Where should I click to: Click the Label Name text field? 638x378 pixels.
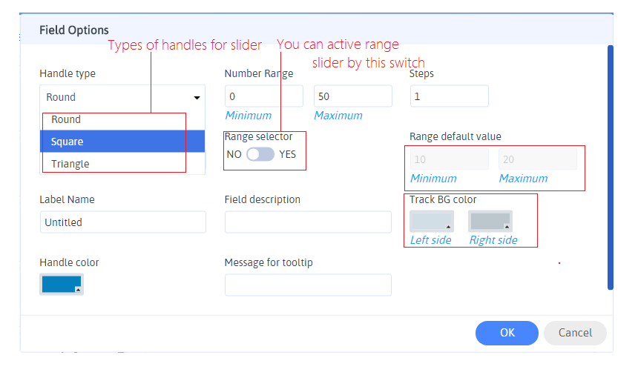pyautogui.click(x=122, y=222)
